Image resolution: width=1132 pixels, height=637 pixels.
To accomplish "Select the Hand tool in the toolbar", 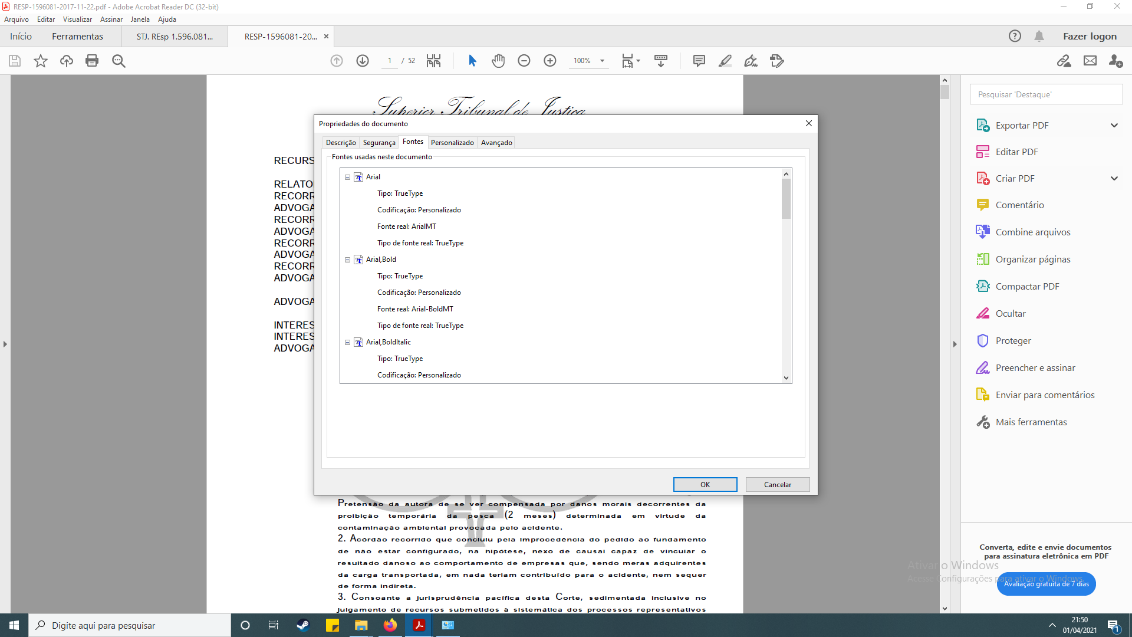I will coord(498,61).
